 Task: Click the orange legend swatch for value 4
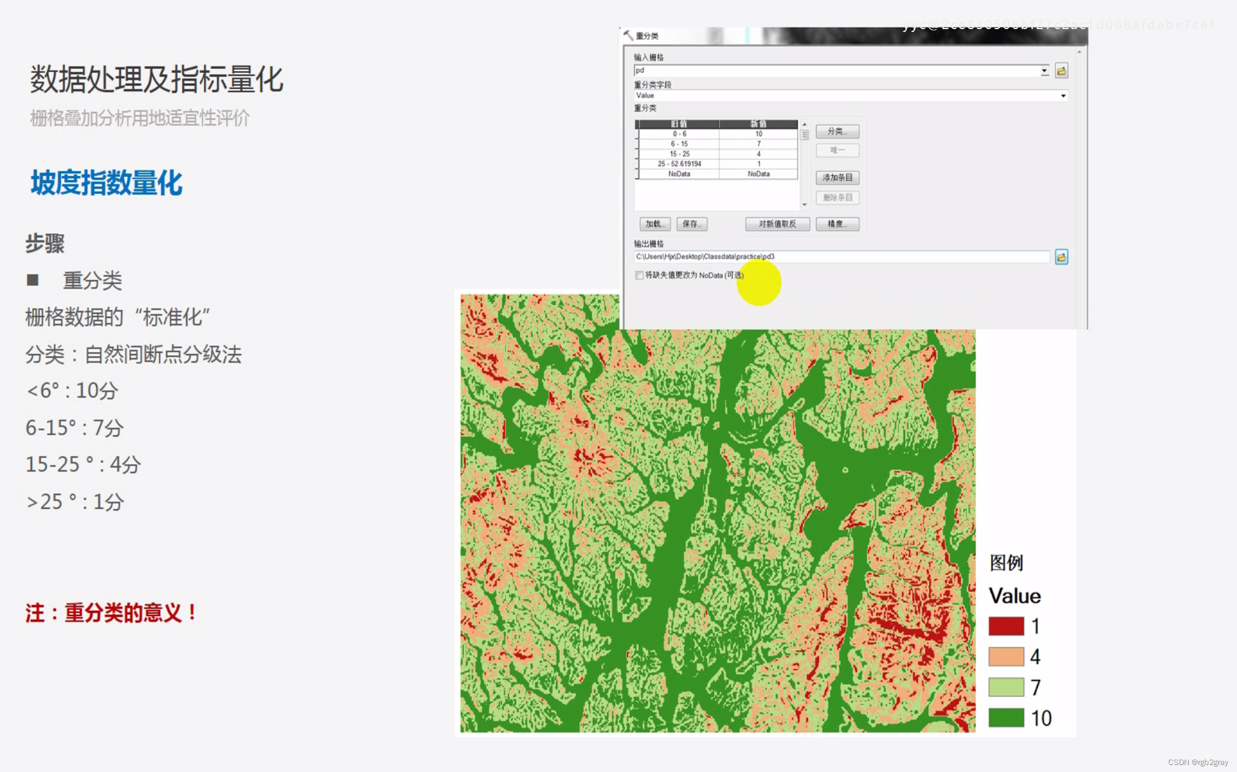[1006, 657]
